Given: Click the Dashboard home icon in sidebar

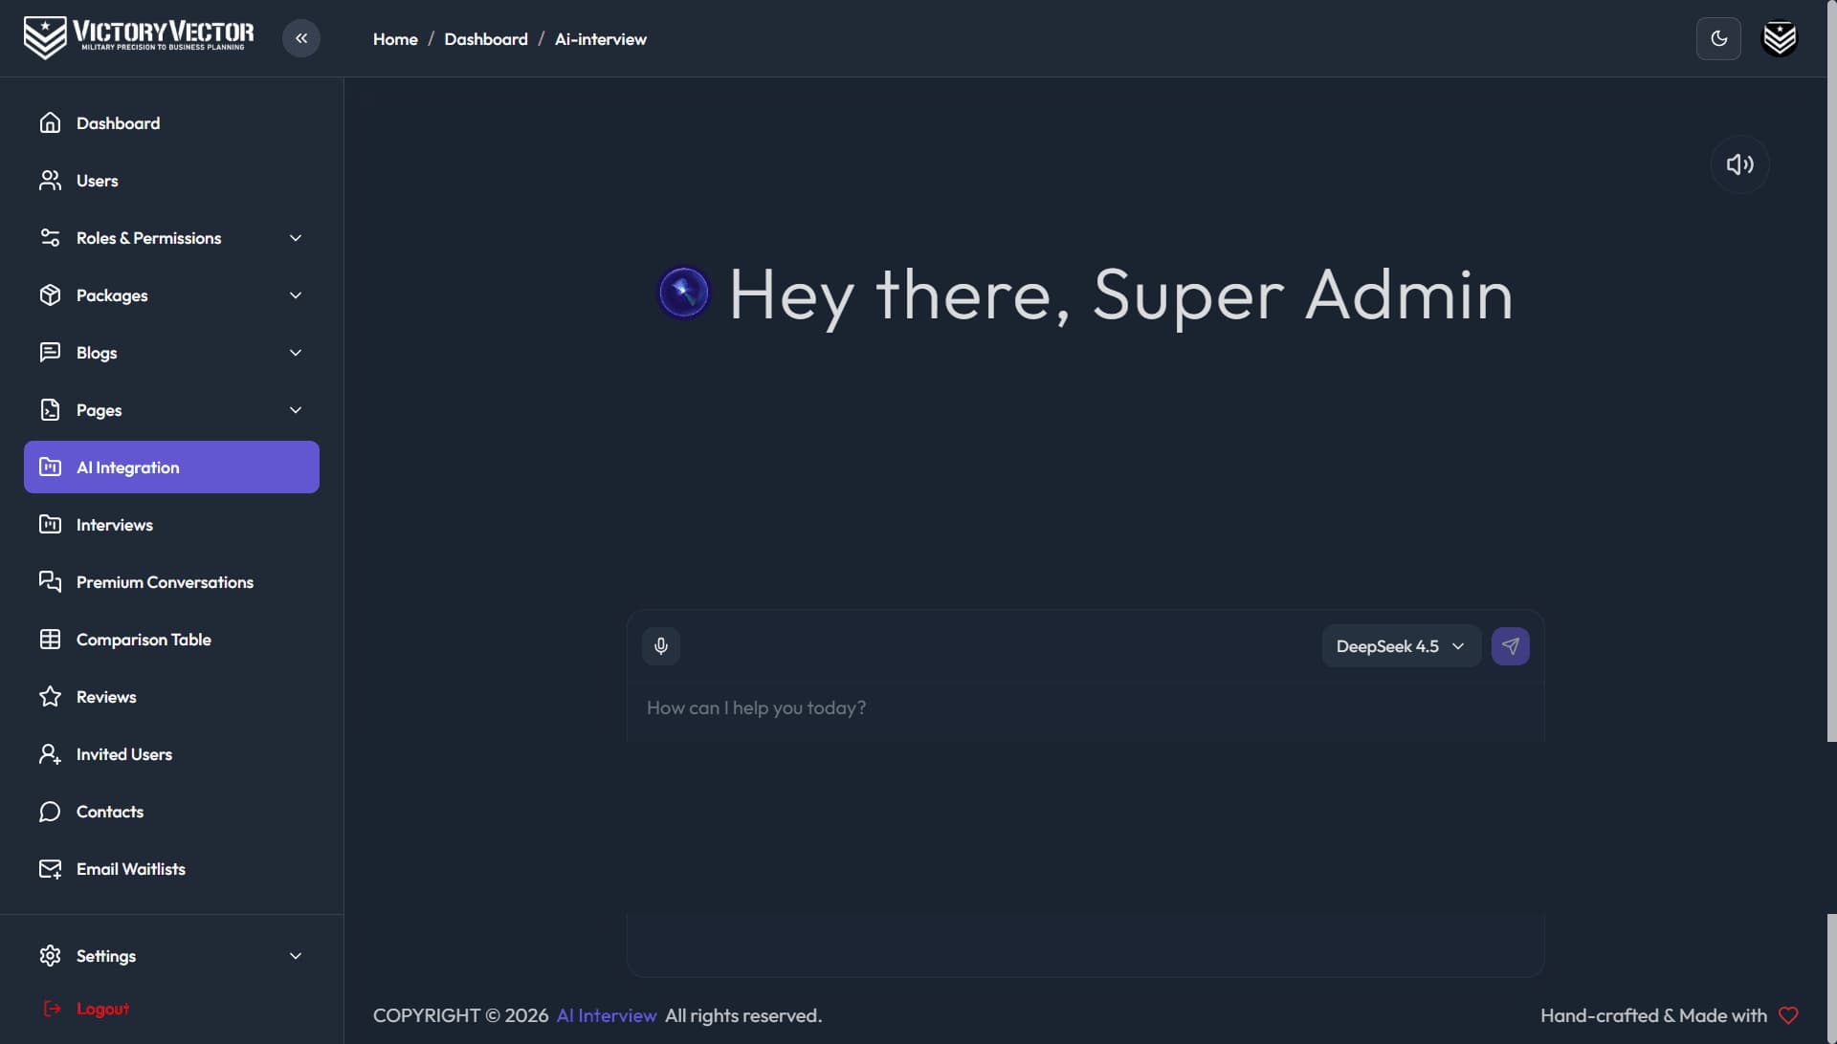Looking at the screenshot, I should tap(50, 123).
